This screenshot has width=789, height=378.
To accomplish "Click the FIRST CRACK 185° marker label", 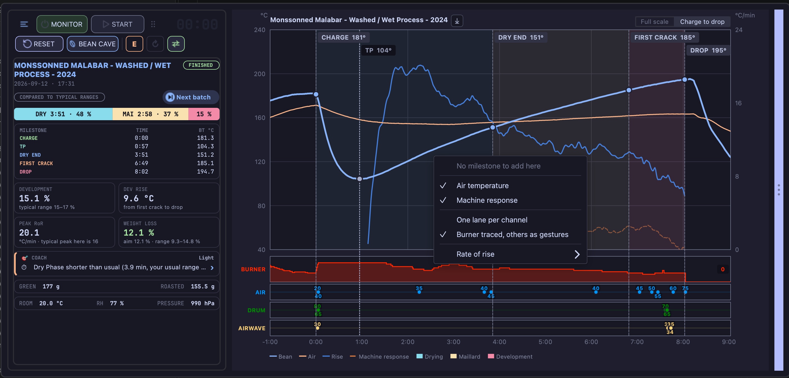I will [664, 37].
